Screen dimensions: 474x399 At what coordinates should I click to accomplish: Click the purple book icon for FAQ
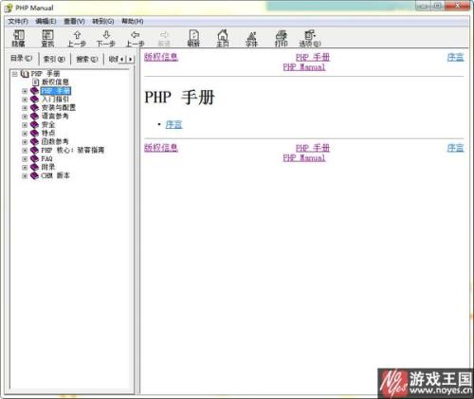[34, 158]
